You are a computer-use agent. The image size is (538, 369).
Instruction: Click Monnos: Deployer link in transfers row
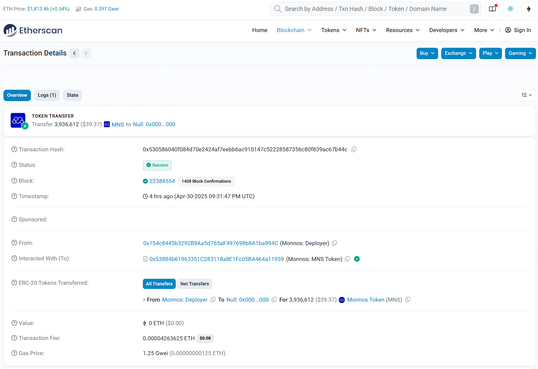pos(185,300)
